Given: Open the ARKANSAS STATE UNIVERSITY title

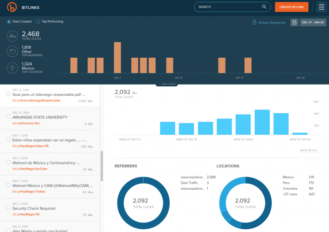Looking at the screenshot, I should (x=40, y=117).
